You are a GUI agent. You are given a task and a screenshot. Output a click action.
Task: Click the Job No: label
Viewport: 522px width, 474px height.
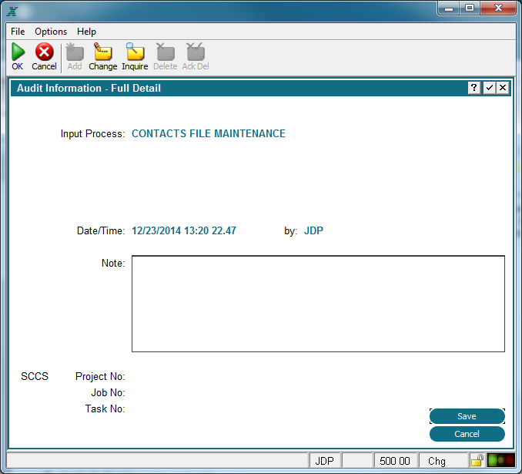coord(109,392)
